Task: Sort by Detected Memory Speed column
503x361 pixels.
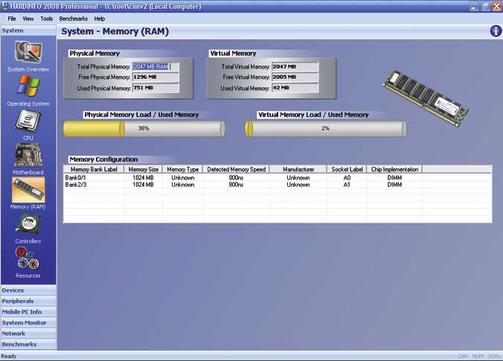Action: (236, 169)
